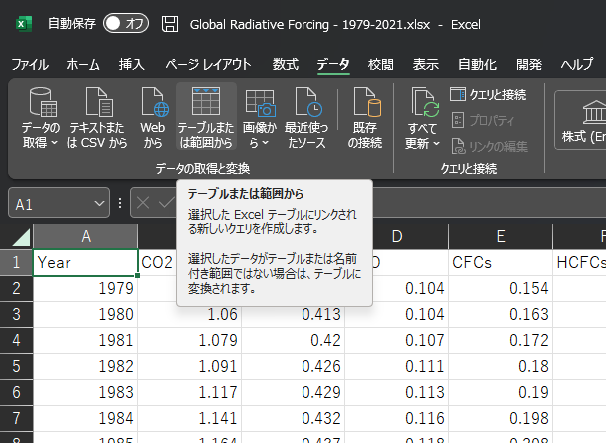Click the CO2 header cell
The height and width of the screenshot is (443, 606).
[x=158, y=262]
